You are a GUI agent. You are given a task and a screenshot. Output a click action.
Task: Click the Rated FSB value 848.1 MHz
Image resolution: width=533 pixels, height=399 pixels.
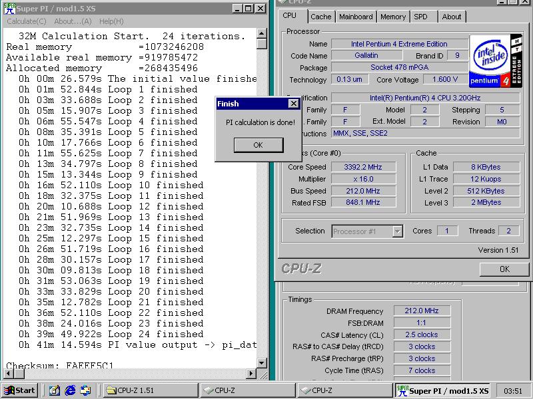(363, 203)
